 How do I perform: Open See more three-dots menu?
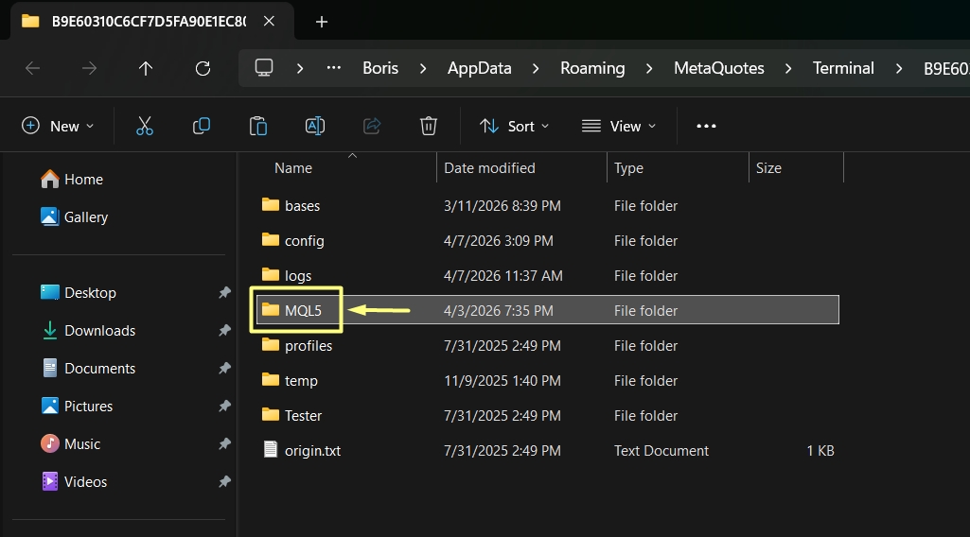[x=706, y=126]
